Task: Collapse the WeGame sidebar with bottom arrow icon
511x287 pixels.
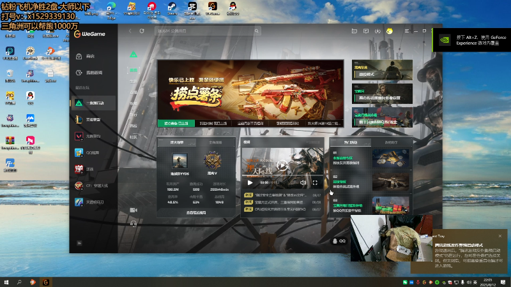Action: point(79,243)
